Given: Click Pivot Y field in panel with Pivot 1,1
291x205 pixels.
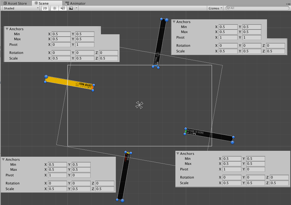Looking at the screenshot, I should pos(252,37).
